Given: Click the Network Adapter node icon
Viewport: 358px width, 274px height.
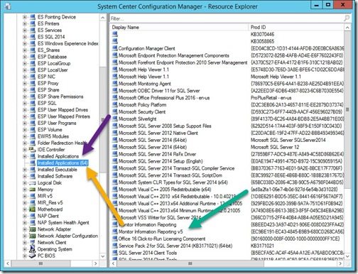Looking at the screenshot, I should coord(32,229).
